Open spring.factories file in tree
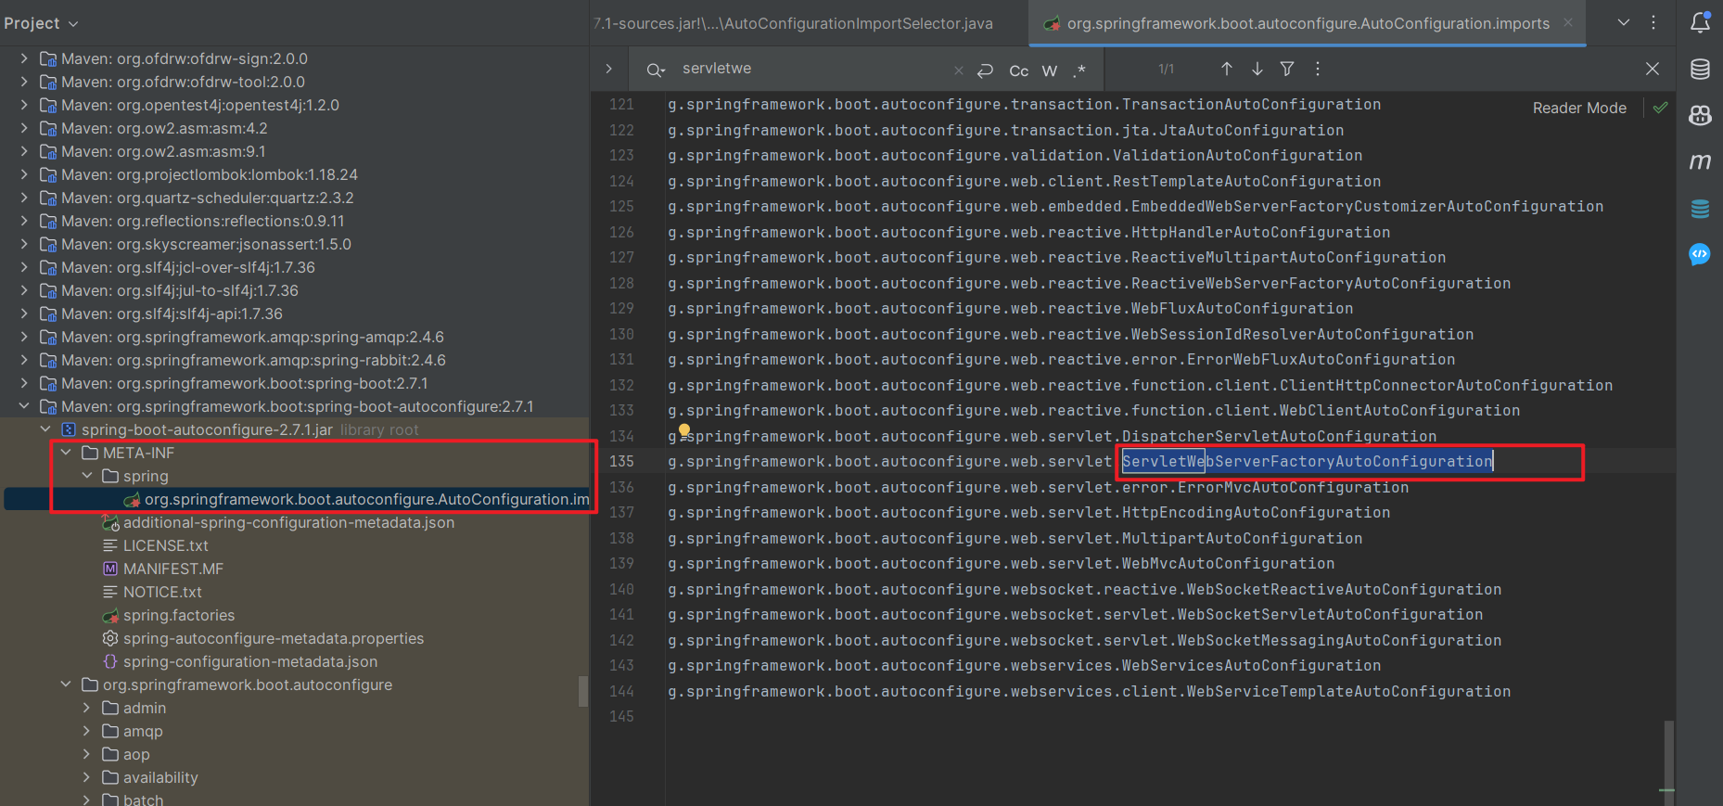This screenshot has width=1723, height=806. [178, 615]
